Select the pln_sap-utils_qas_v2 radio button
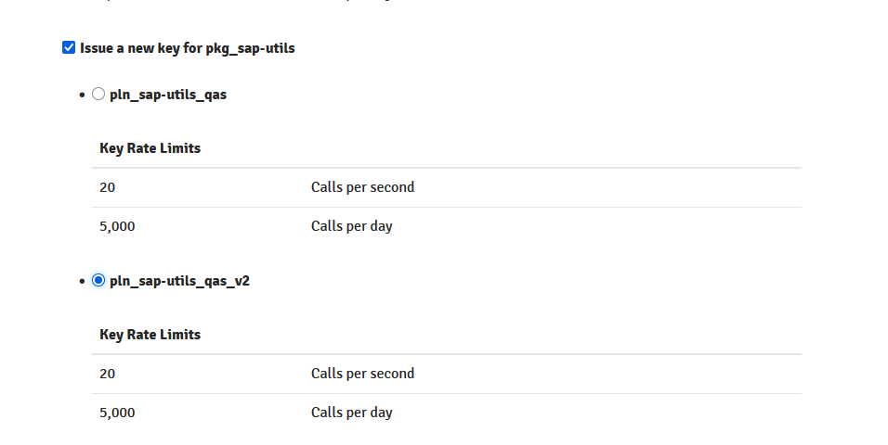 click(x=98, y=280)
